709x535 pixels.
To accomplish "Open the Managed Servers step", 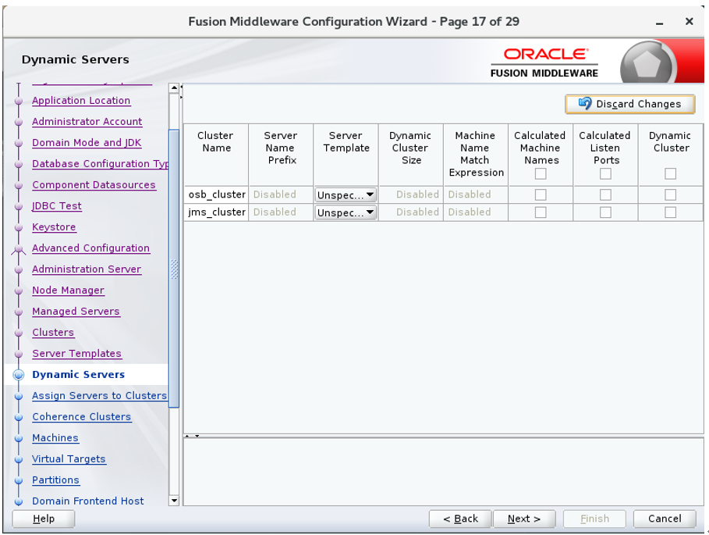I will (x=76, y=312).
